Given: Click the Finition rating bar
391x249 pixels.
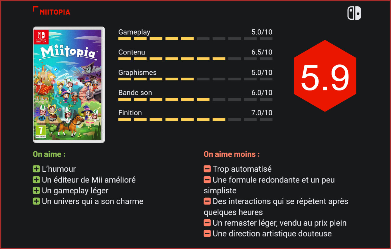Looking at the screenshot, I should [195, 120].
